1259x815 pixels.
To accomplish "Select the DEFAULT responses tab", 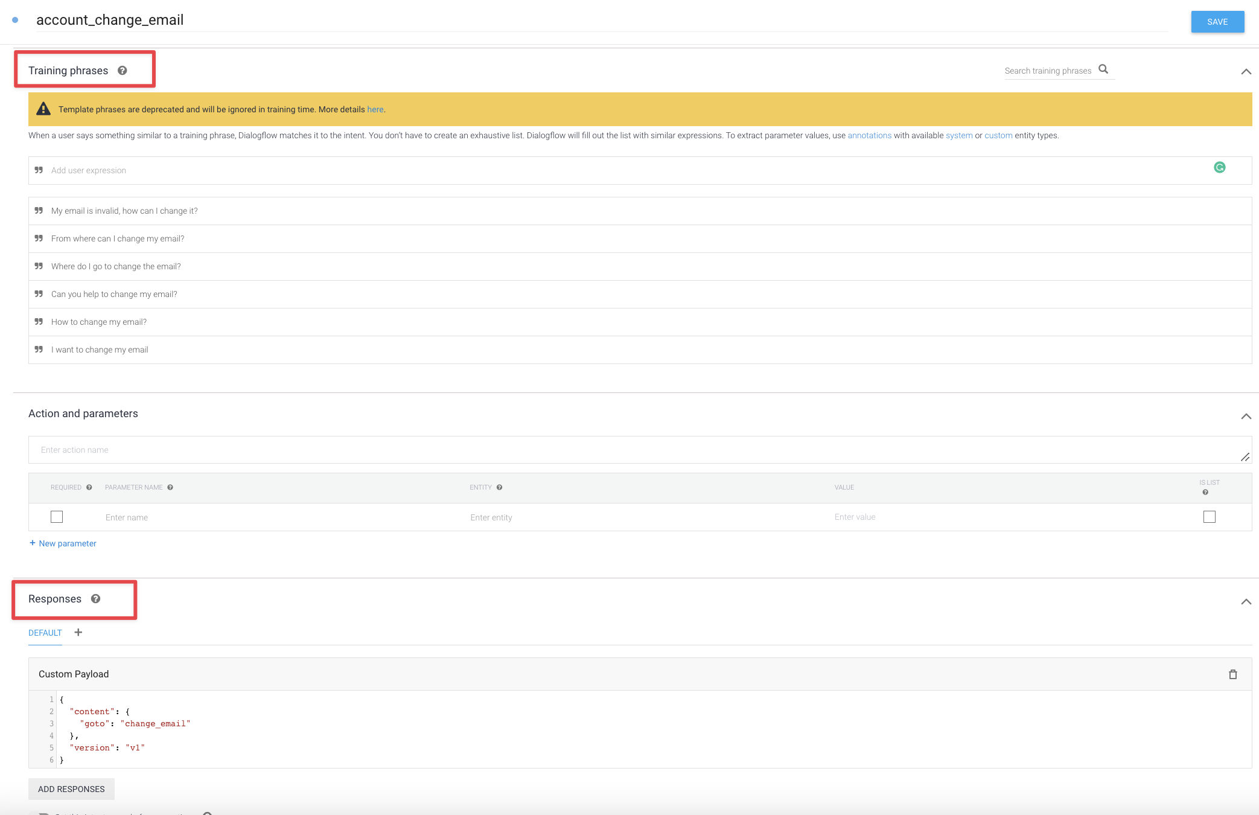I will point(45,633).
